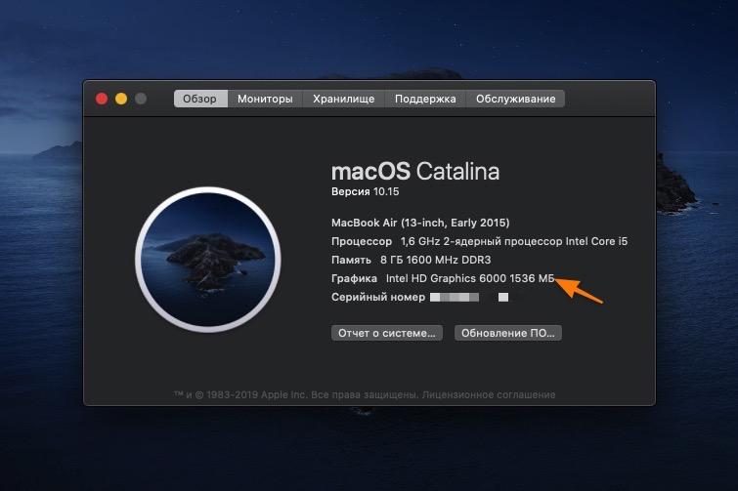Minimize the window with yellow button
738x491 pixels.
tap(121, 99)
